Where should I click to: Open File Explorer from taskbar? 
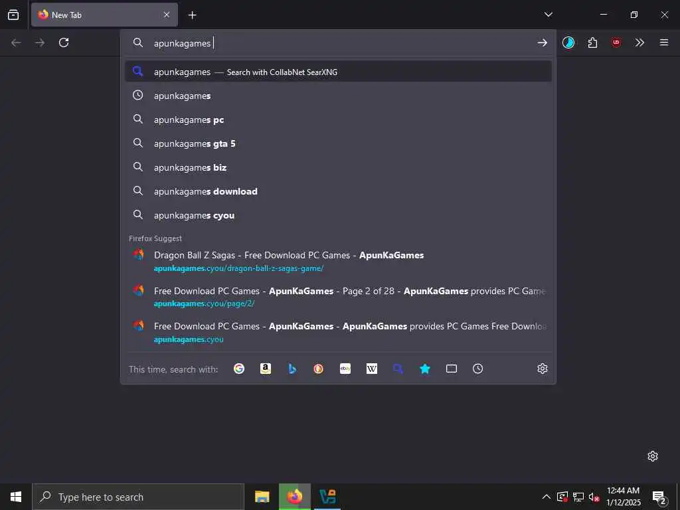click(x=262, y=497)
